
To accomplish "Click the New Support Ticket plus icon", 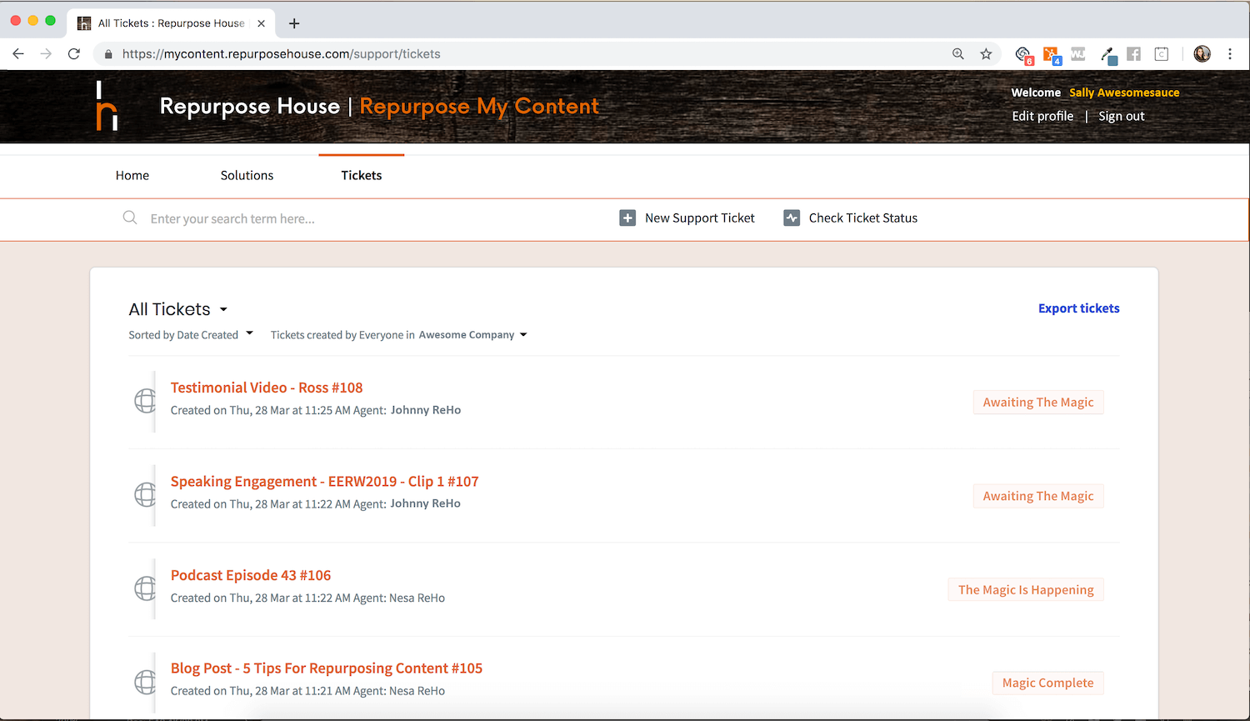I will pyautogui.click(x=627, y=218).
